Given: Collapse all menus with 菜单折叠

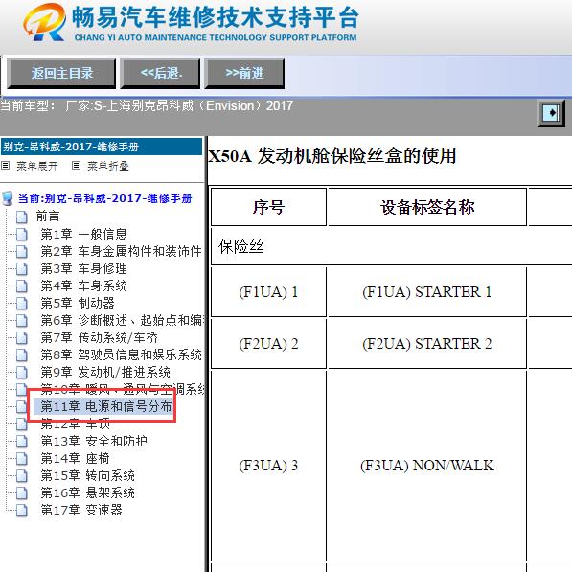Looking at the screenshot, I should pyautogui.click(x=108, y=166).
